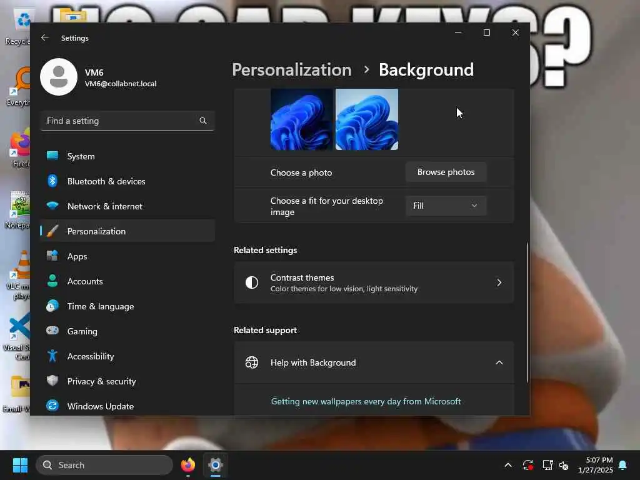
Task: Open Apps section icon
Action: click(x=52, y=256)
